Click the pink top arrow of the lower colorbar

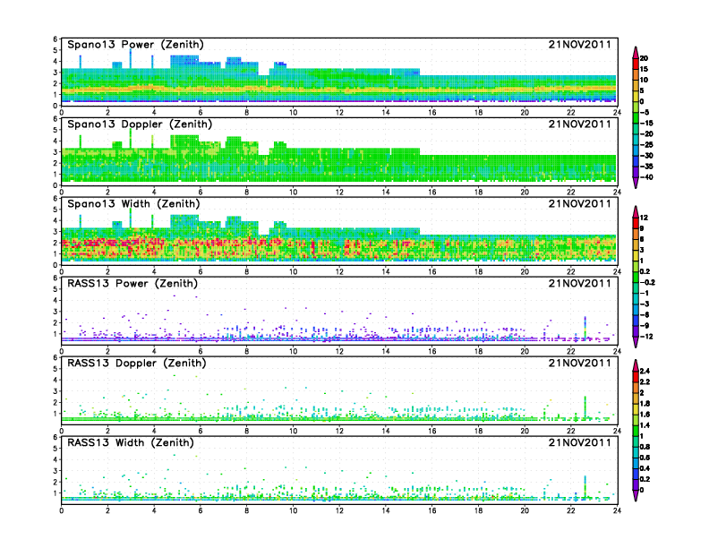coord(636,365)
